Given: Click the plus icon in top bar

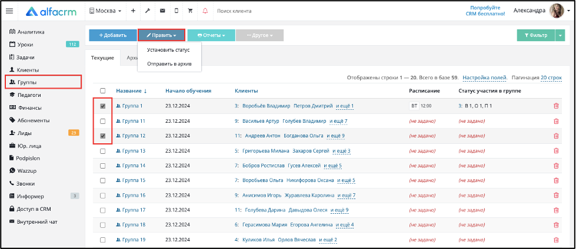Looking at the screenshot, I should [133, 11].
